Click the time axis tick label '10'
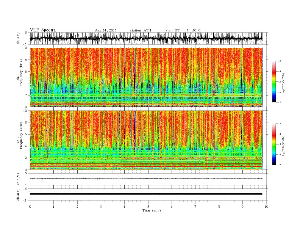This screenshot has width=300, height=232. tap(266, 207)
